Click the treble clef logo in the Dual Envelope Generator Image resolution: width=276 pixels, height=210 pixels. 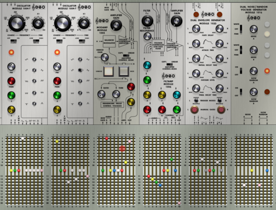(208, 14)
